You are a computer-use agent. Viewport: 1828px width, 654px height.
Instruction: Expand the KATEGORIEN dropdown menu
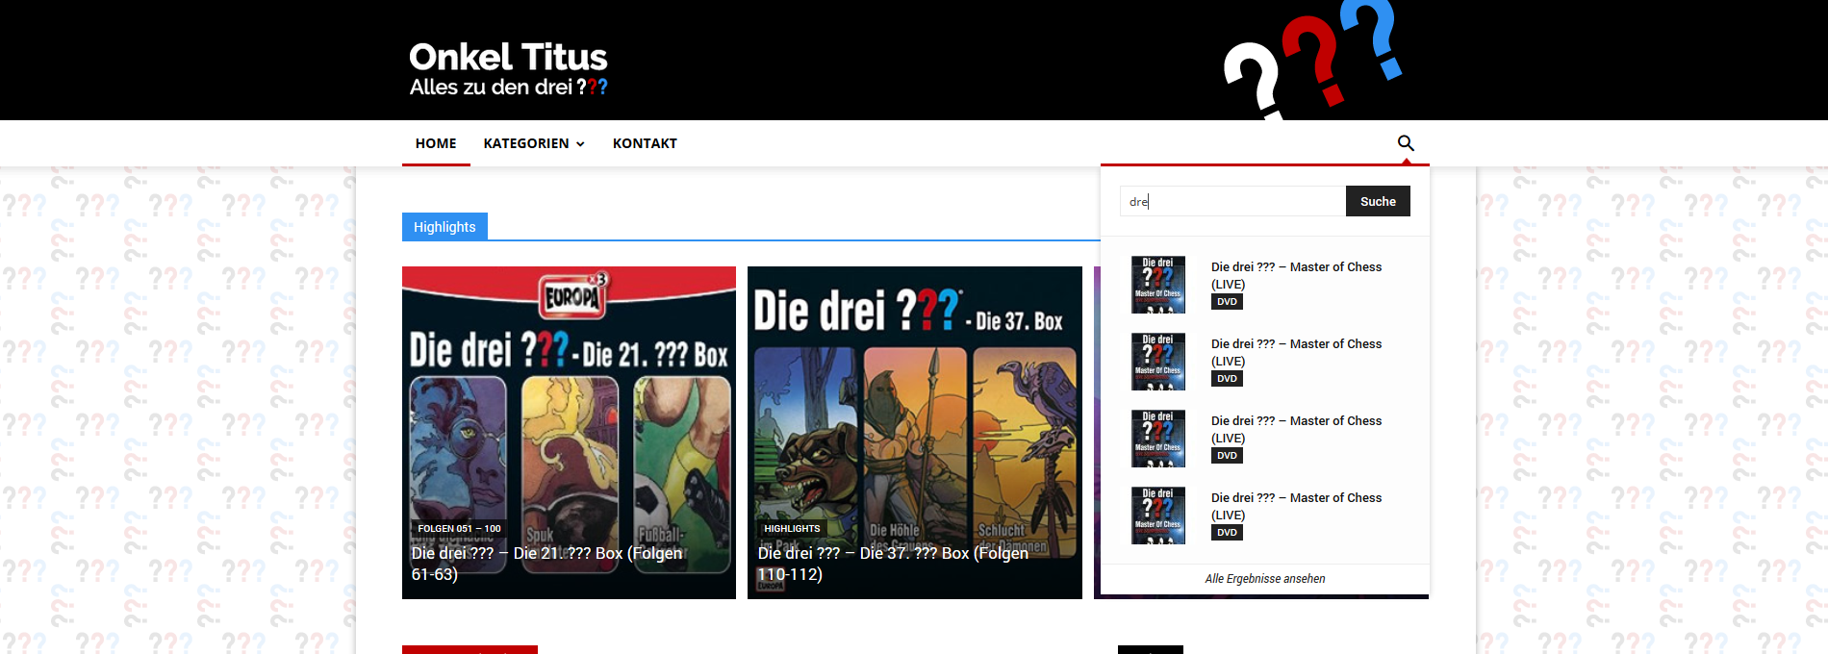pos(534,143)
